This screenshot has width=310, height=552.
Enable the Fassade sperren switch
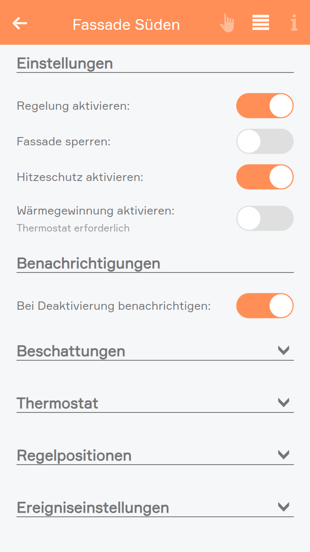[x=265, y=141]
